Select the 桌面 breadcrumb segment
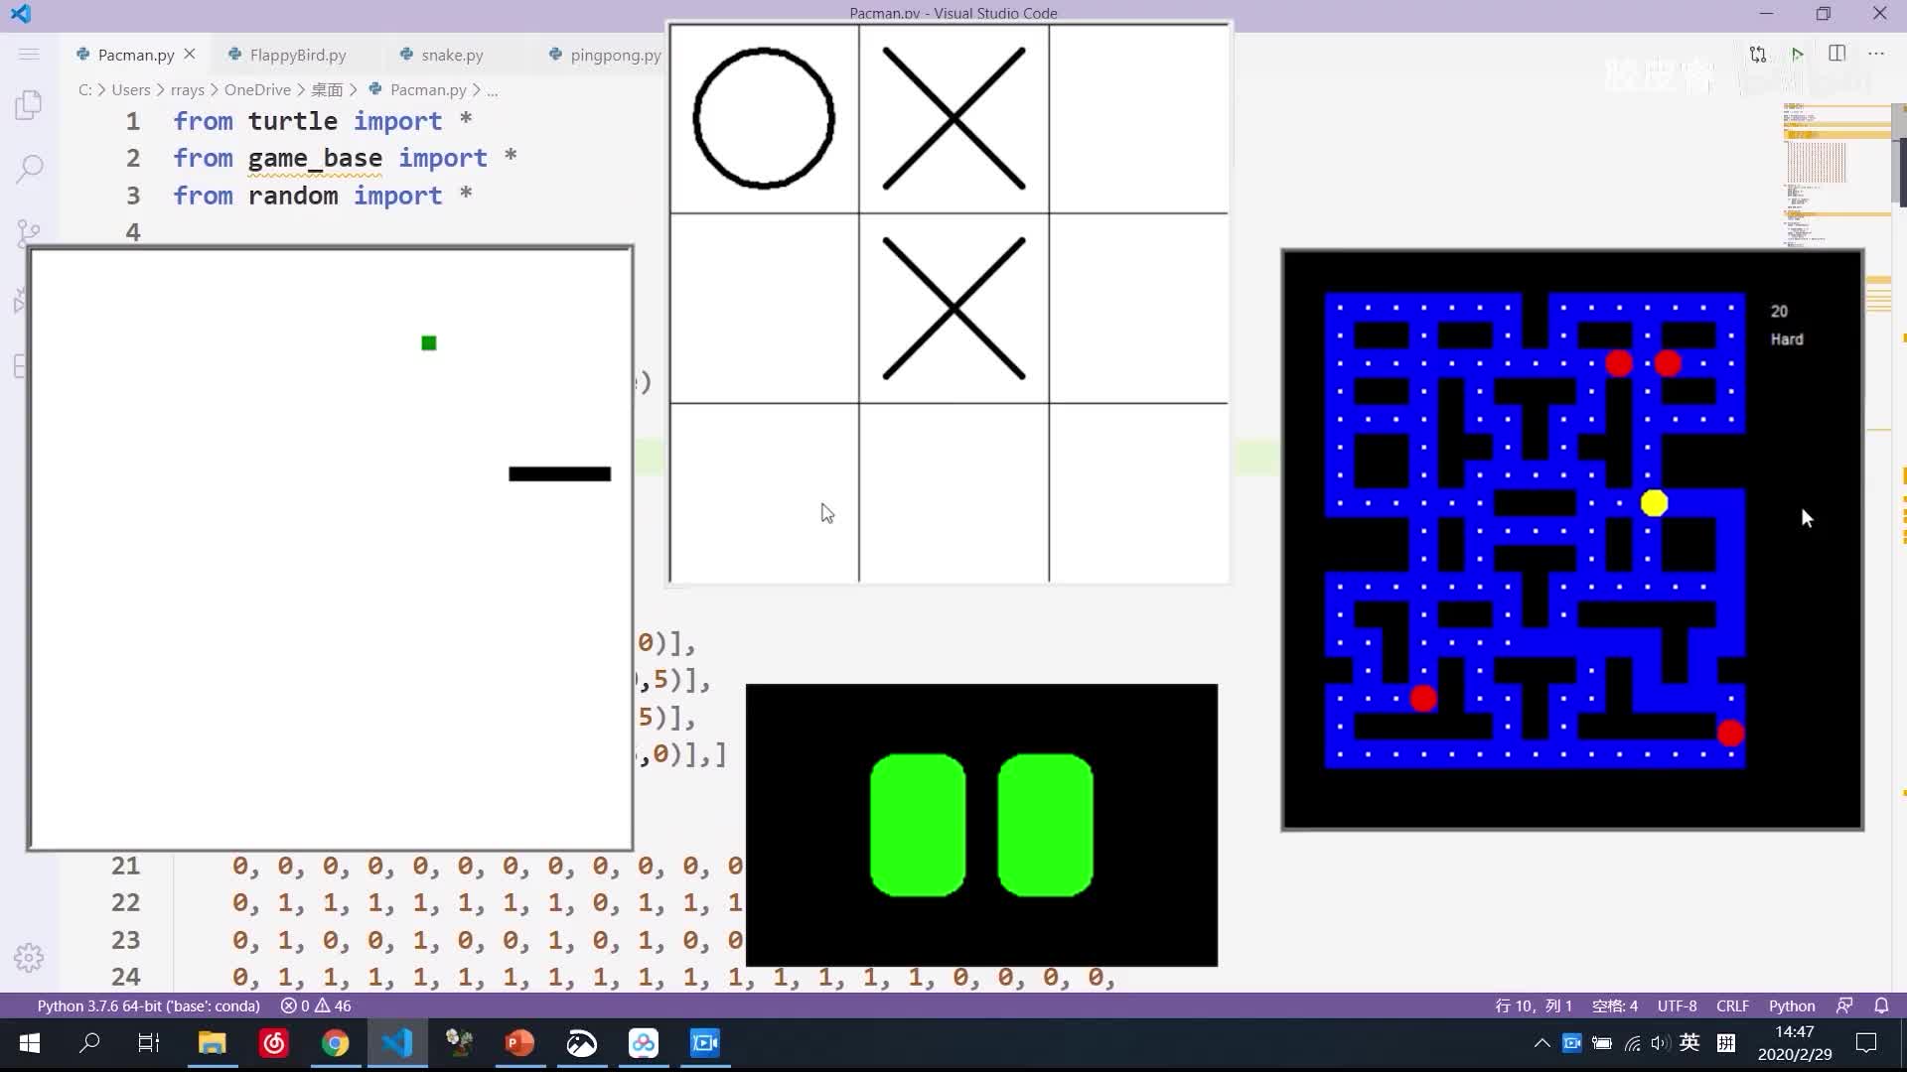The width and height of the screenshot is (1907, 1072). [x=327, y=89]
